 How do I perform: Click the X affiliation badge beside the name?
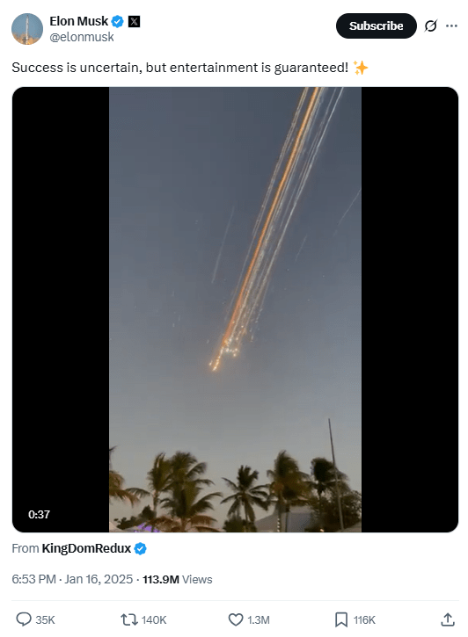pyautogui.click(x=135, y=21)
